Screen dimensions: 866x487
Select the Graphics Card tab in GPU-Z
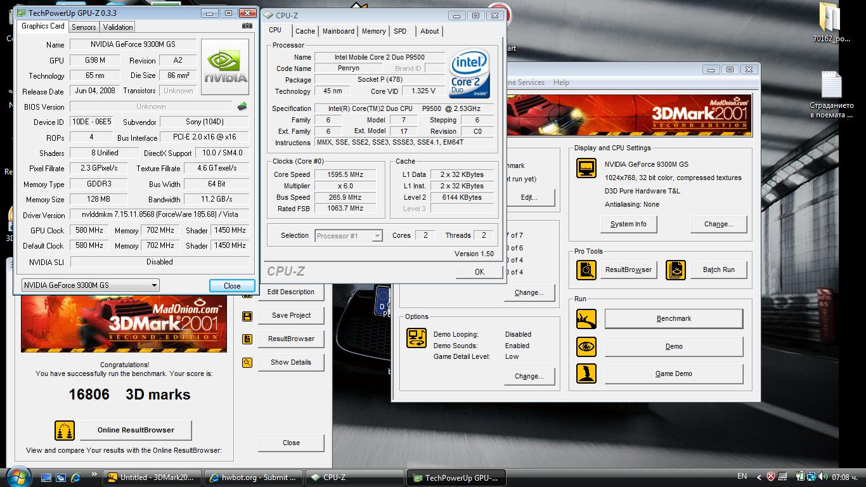coord(43,26)
